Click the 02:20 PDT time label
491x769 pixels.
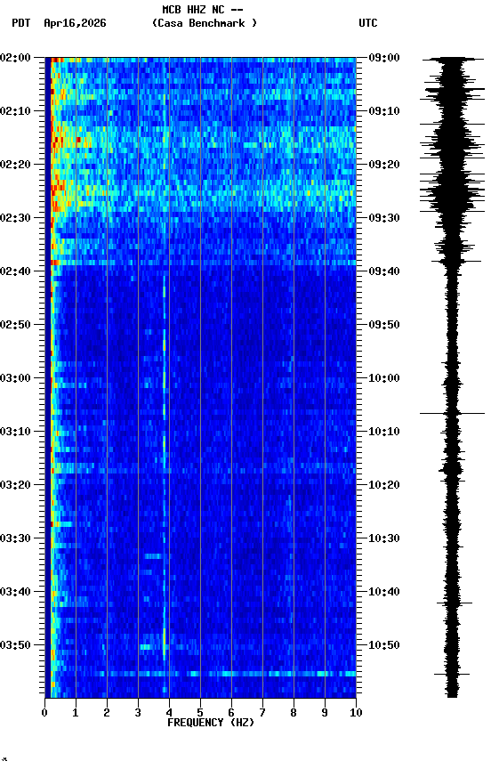[15, 165]
